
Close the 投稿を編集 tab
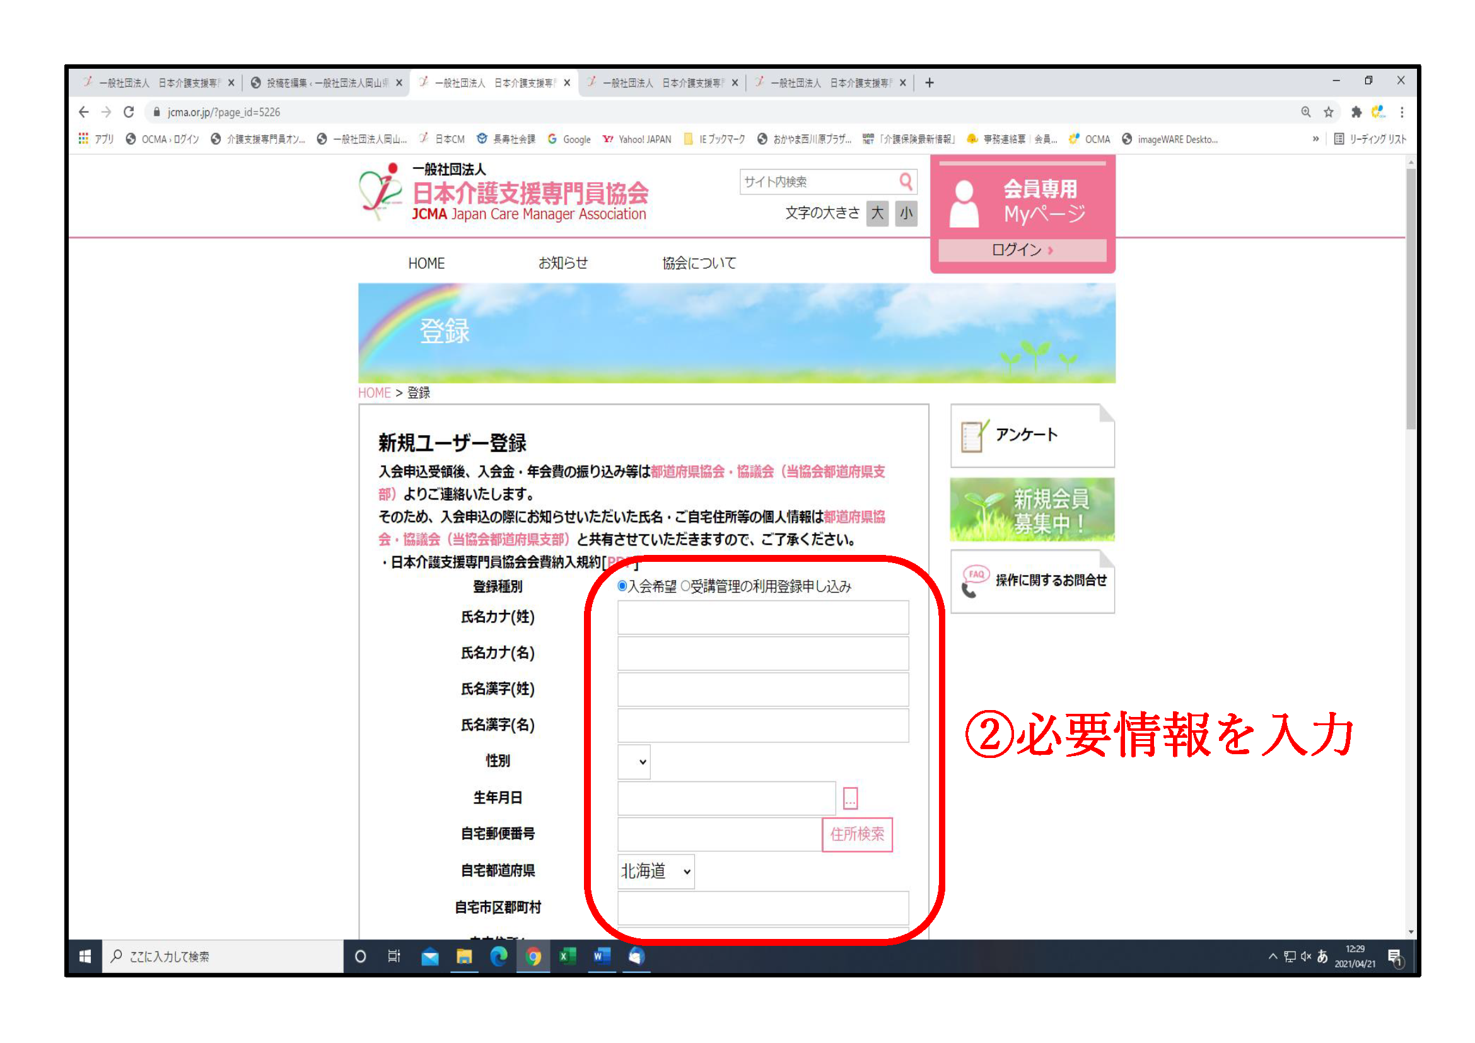click(x=399, y=83)
